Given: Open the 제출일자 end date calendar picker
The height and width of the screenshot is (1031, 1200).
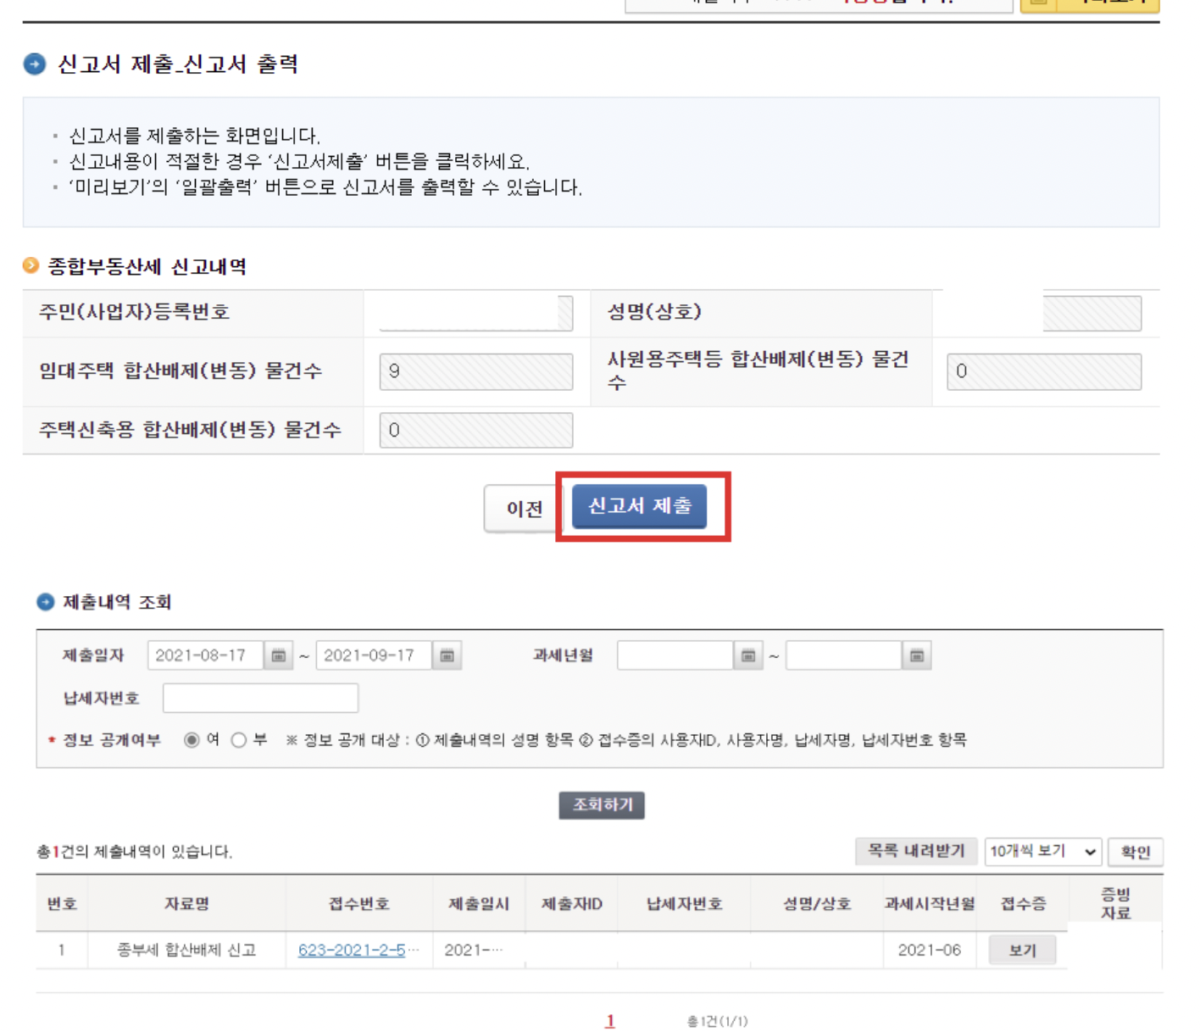Looking at the screenshot, I should pos(447,655).
